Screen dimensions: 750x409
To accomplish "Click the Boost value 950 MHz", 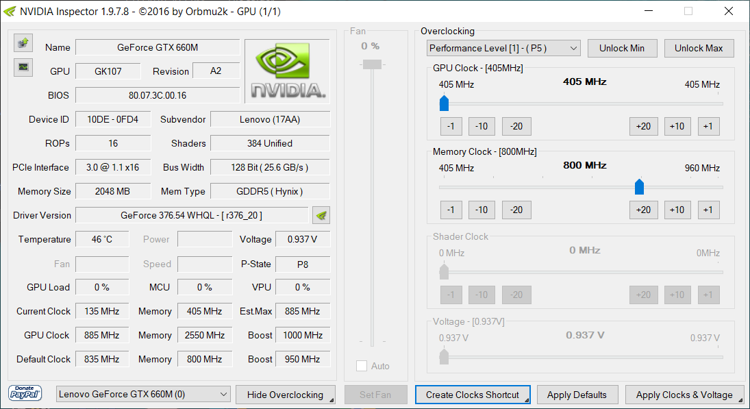I will (x=303, y=359).
